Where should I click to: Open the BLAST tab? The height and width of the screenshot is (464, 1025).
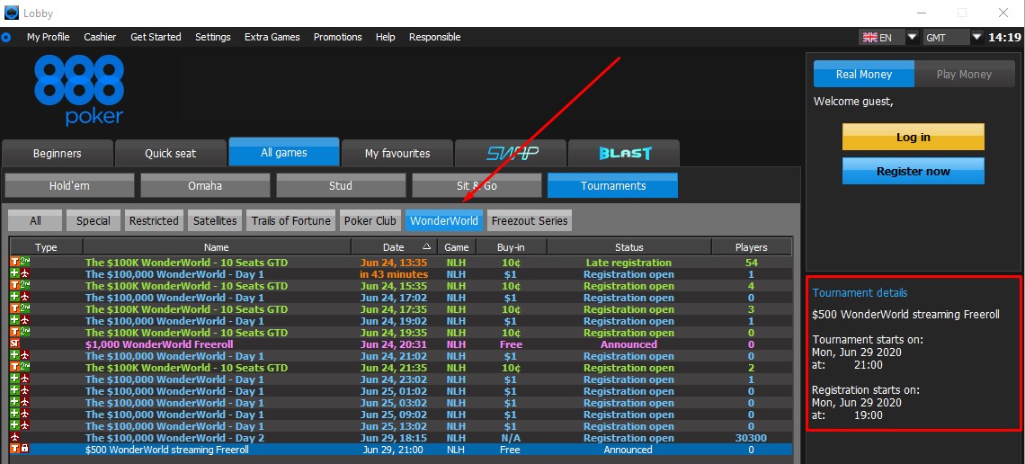[x=624, y=154]
